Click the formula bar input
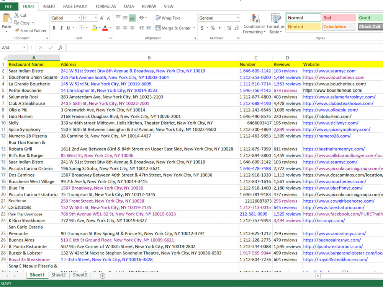The image size is (383, 287). click(224, 47)
